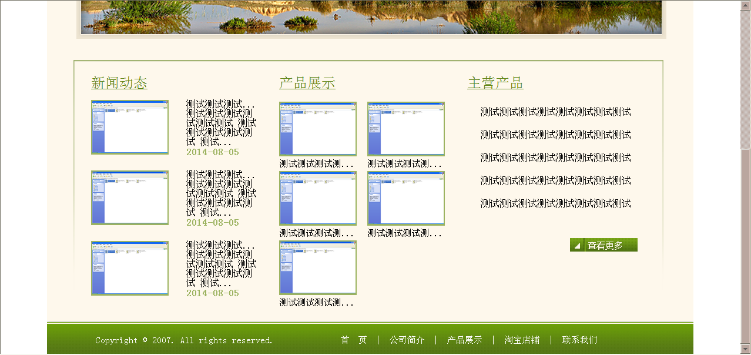Click the second news thumbnail image
Viewport: 751px width, 355px height.
point(130,197)
